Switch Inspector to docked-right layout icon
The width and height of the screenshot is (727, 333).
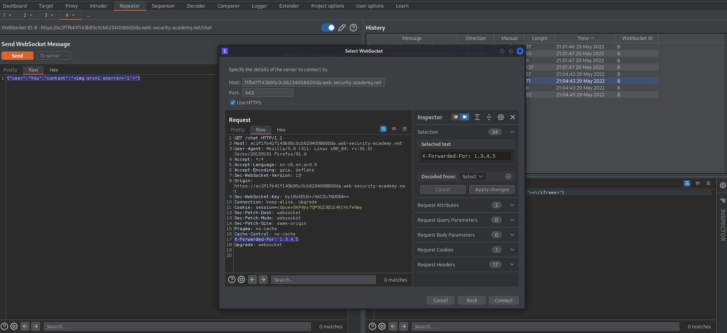pos(465,117)
